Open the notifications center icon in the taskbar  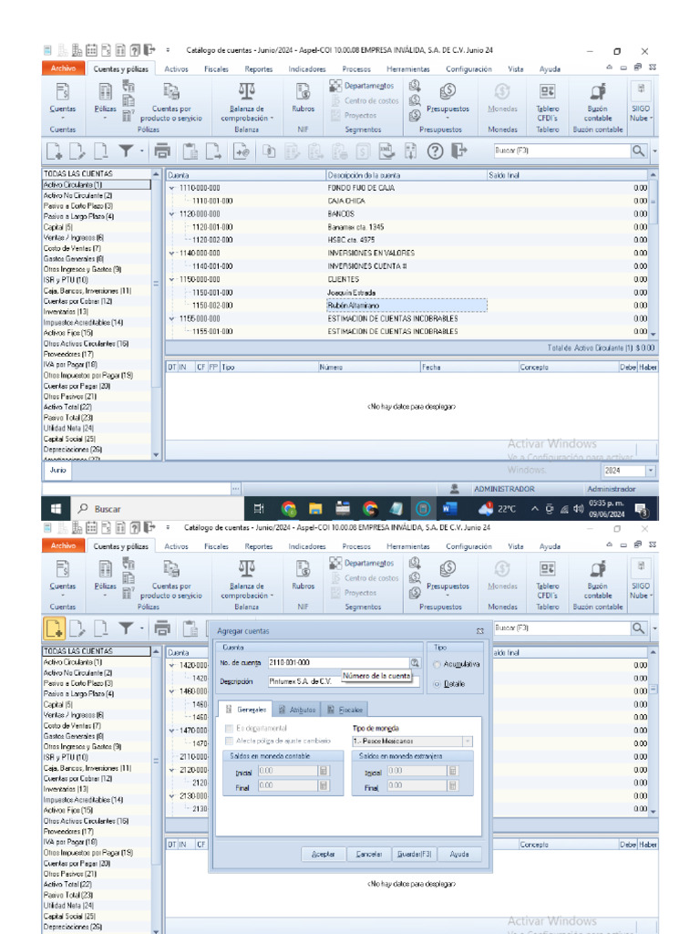(x=641, y=509)
